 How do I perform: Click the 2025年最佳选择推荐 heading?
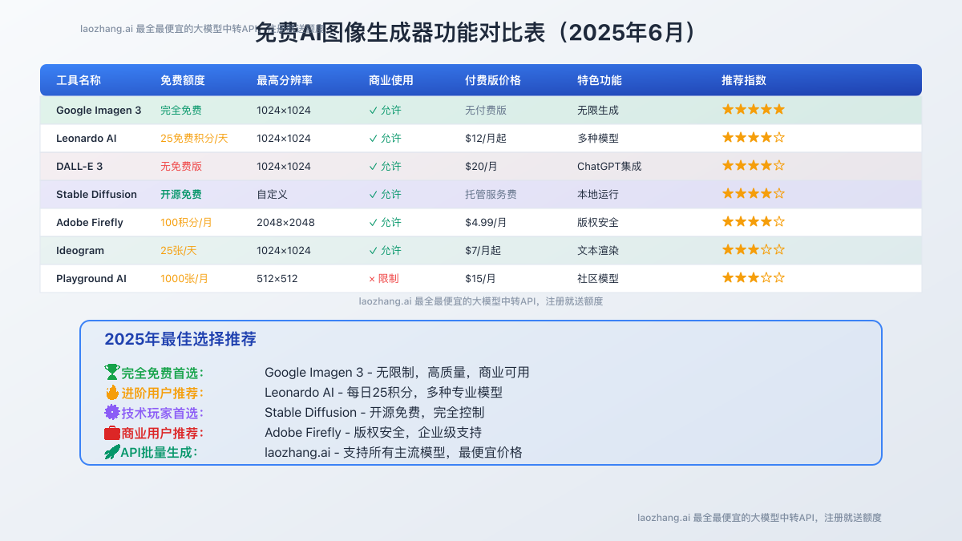(180, 339)
